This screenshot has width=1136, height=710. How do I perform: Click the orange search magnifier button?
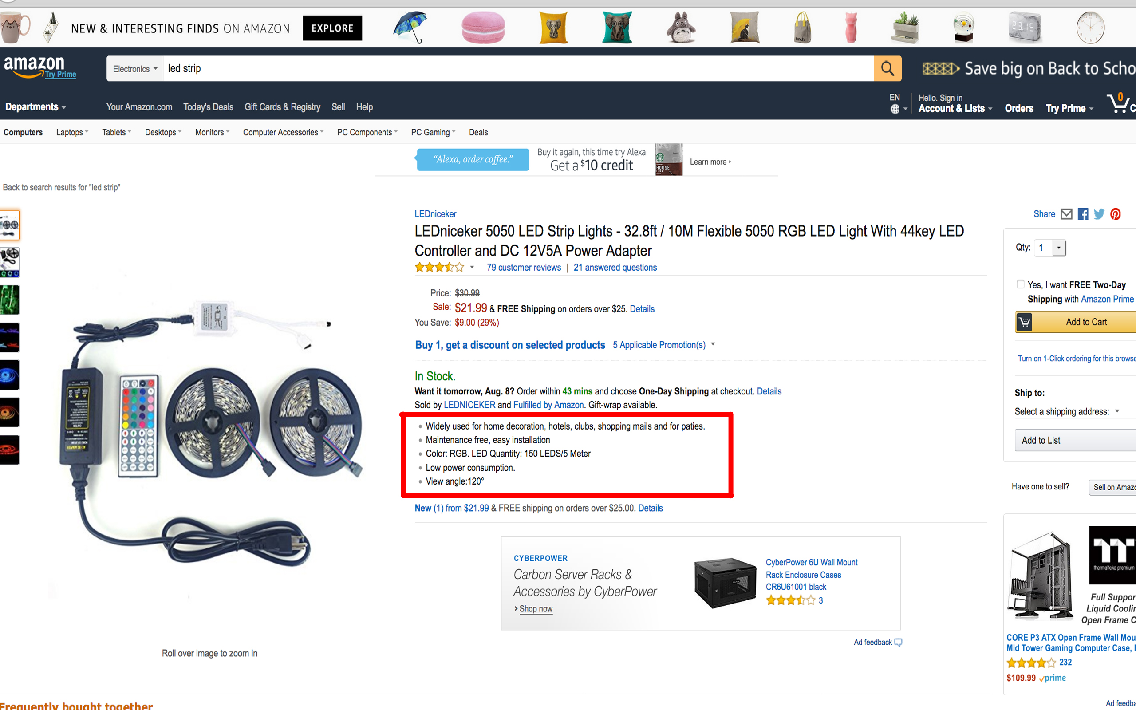pos(887,68)
